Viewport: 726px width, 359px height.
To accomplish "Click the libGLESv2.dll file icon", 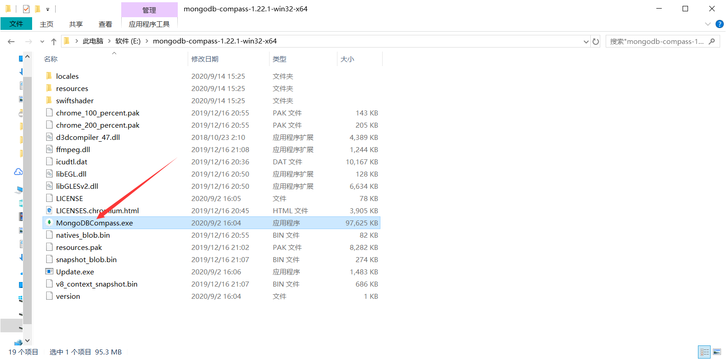I will pos(49,186).
